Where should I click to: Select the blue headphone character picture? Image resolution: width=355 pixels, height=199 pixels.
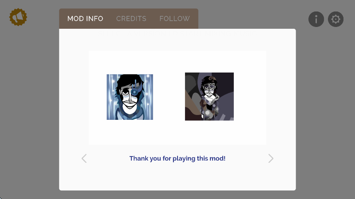coord(130,97)
